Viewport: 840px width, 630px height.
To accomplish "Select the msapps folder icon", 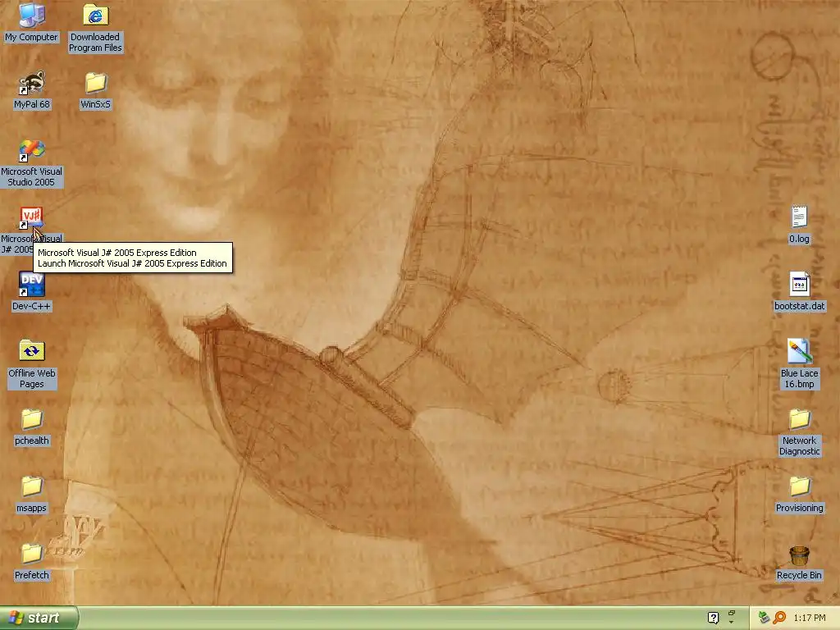I will point(32,486).
